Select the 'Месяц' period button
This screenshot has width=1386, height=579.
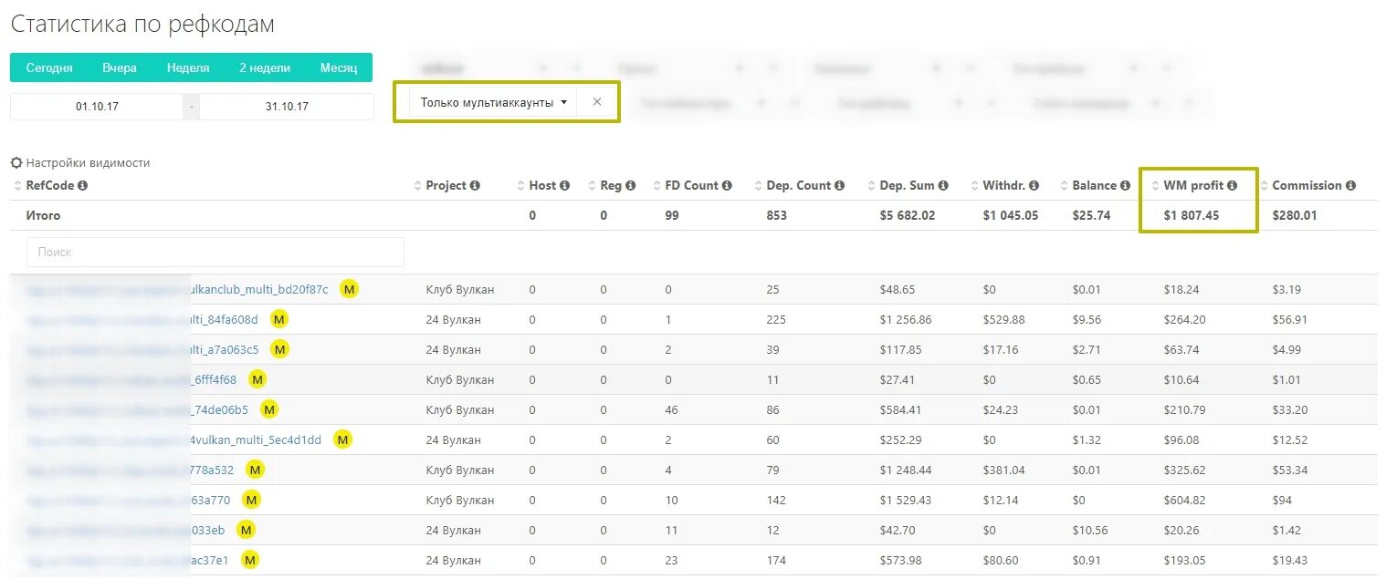coord(339,67)
